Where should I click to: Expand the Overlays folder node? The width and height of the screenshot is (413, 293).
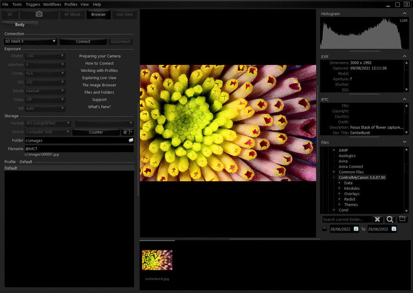[339, 194]
